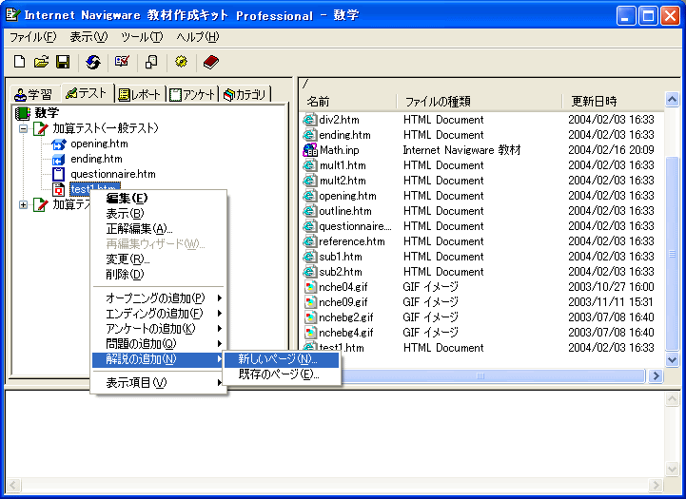Open the アンケートの追加 submenu
Viewport: 686px width, 499px height.
(x=159, y=329)
